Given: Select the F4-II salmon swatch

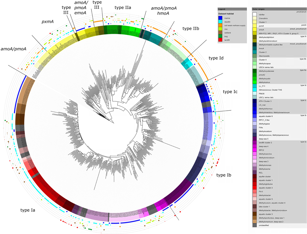Looking at the screenshot, I should [254, 191].
